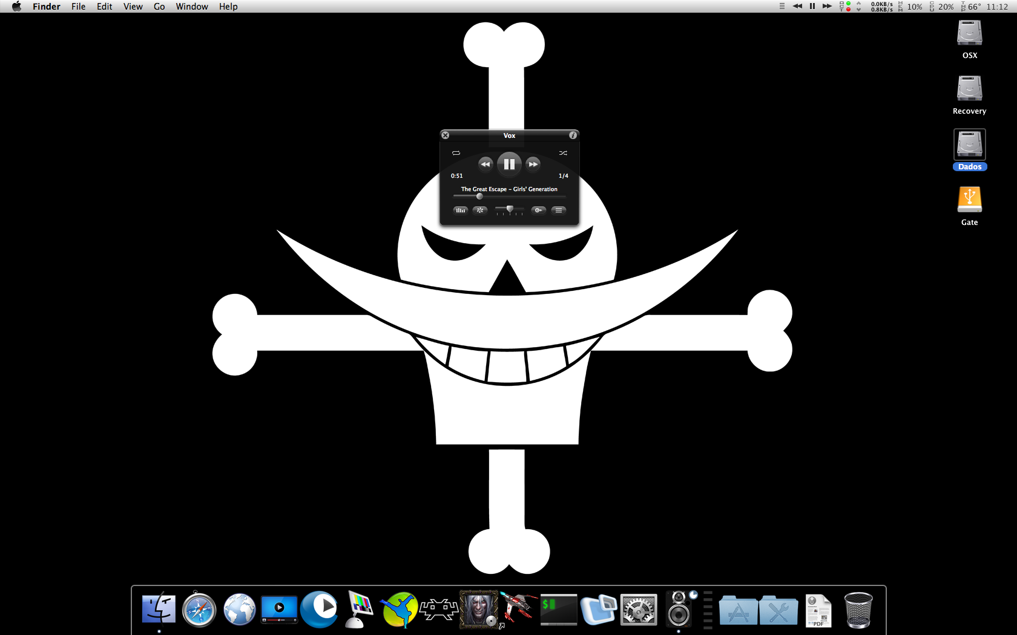The image size is (1017, 635).
Task: Open Finder from the Dock
Action: coord(159,609)
